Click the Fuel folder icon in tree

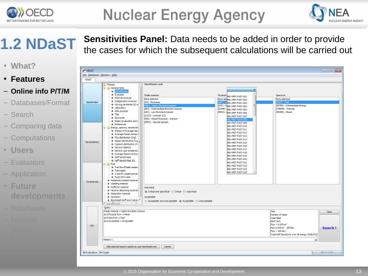pos(108,164)
